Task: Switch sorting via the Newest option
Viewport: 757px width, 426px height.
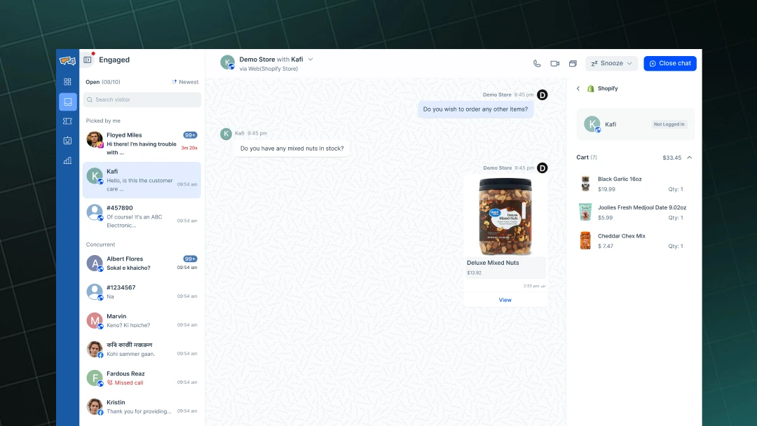Action: pos(185,82)
